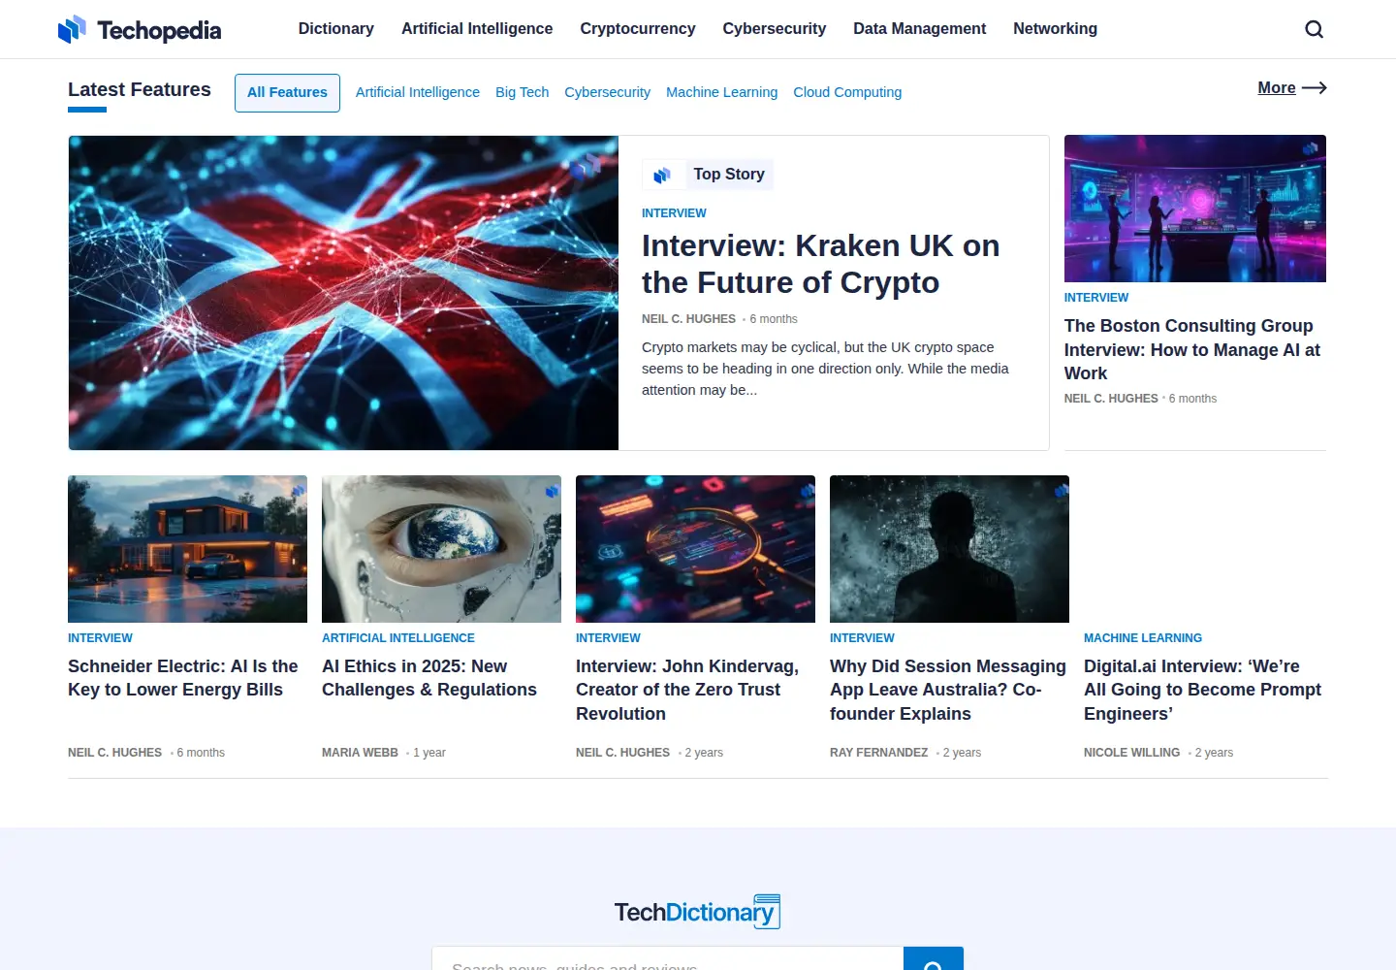This screenshot has height=970, width=1396.
Task: Open the search magnifier icon in header
Action: click(1314, 29)
